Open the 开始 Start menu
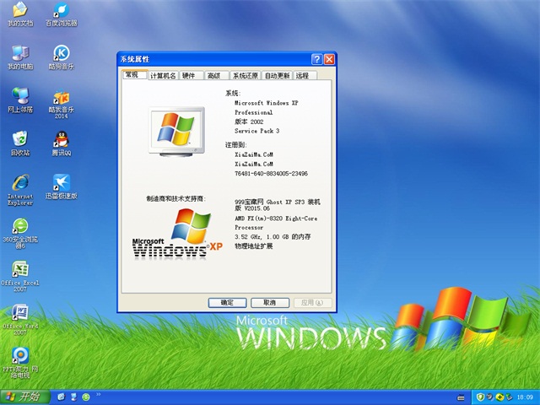 coord(24,397)
